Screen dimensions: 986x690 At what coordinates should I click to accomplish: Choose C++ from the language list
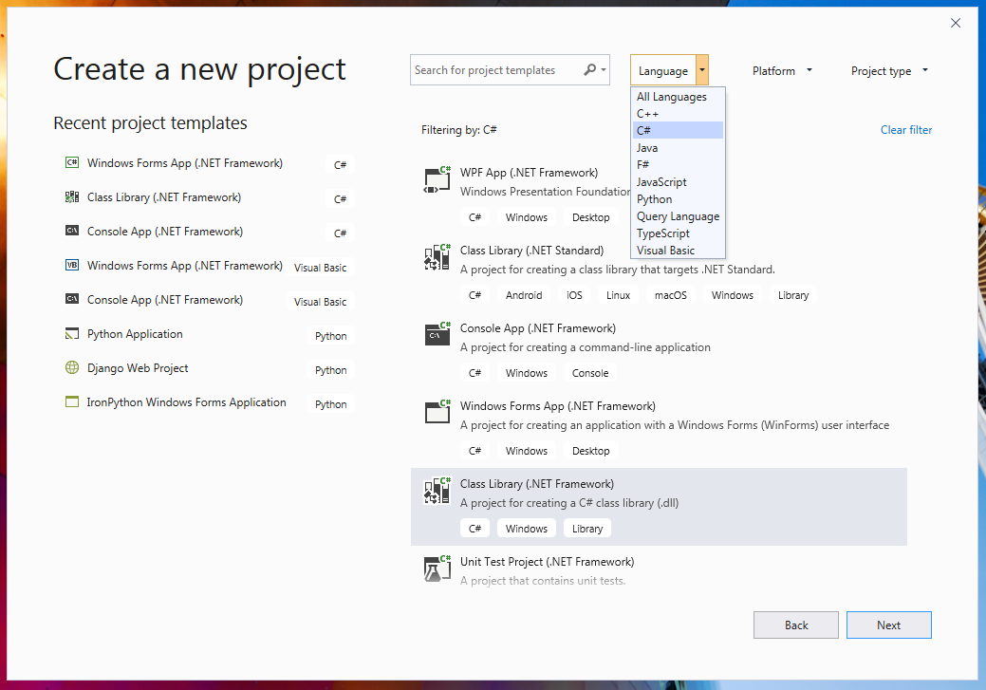[678, 113]
